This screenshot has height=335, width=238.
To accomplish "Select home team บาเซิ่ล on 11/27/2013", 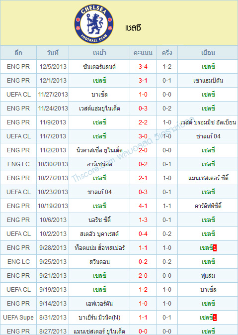I will pos(99,95).
